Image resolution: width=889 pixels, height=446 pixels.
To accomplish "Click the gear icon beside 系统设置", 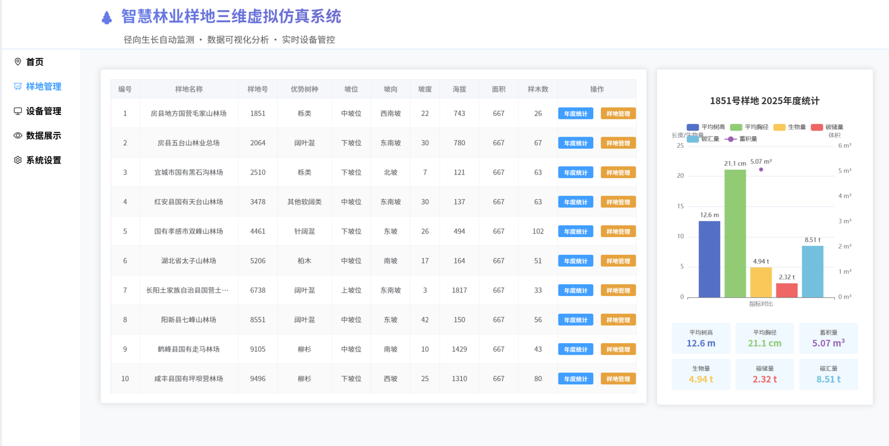I will point(18,160).
